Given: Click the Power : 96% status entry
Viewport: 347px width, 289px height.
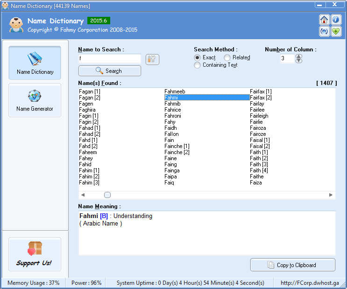Looking at the screenshot, I should coord(86,283).
